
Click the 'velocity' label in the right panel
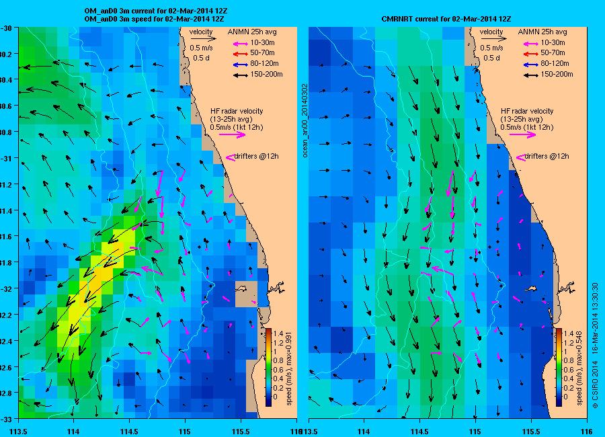(491, 32)
